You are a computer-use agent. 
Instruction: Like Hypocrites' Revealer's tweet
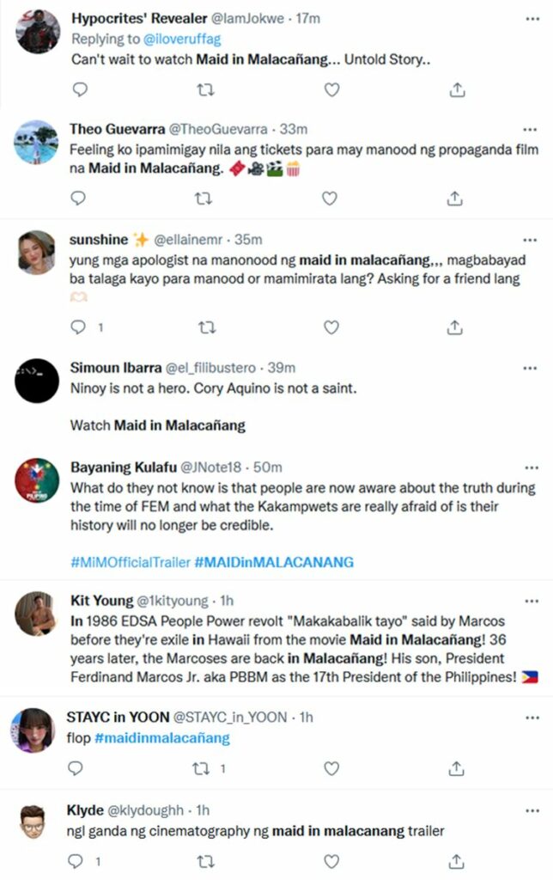coord(331,89)
